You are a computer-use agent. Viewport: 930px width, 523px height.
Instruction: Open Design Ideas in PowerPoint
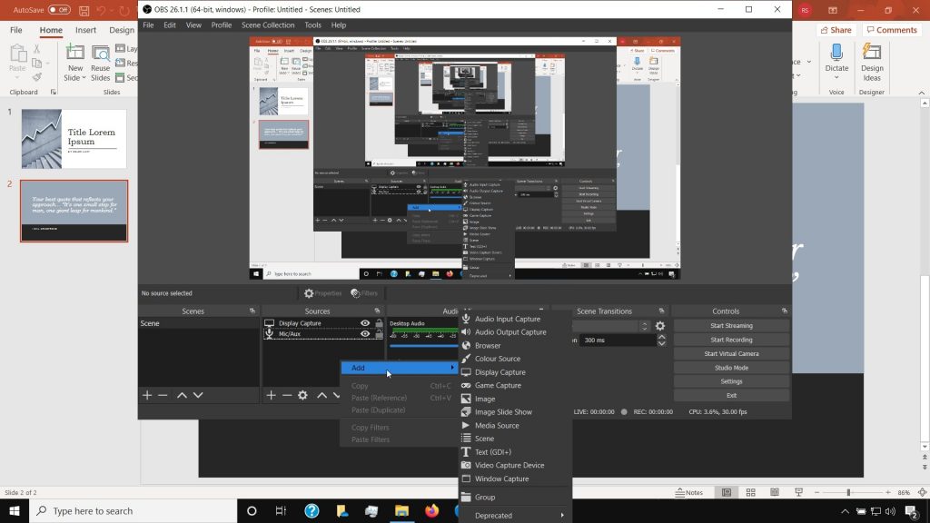(872, 63)
